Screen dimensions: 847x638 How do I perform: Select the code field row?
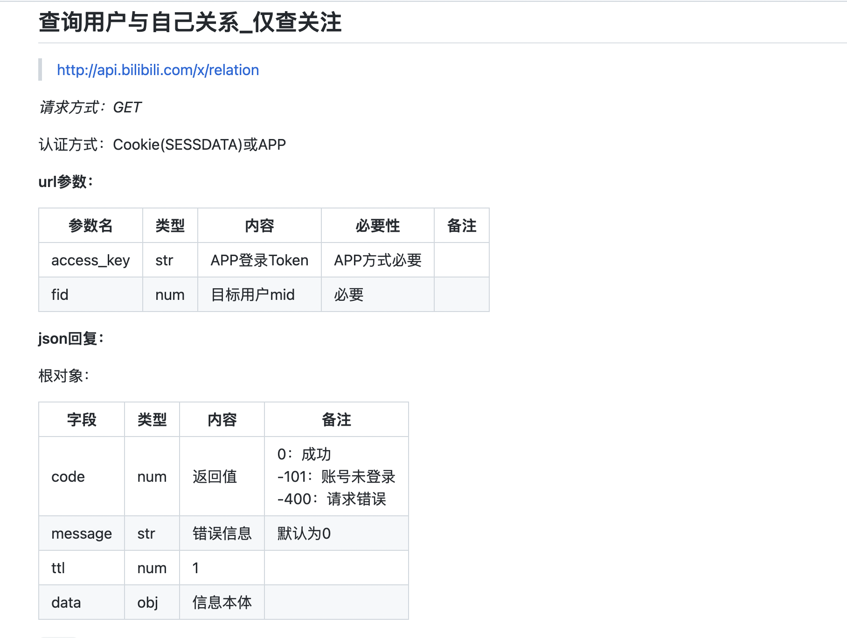pyautogui.click(x=68, y=476)
